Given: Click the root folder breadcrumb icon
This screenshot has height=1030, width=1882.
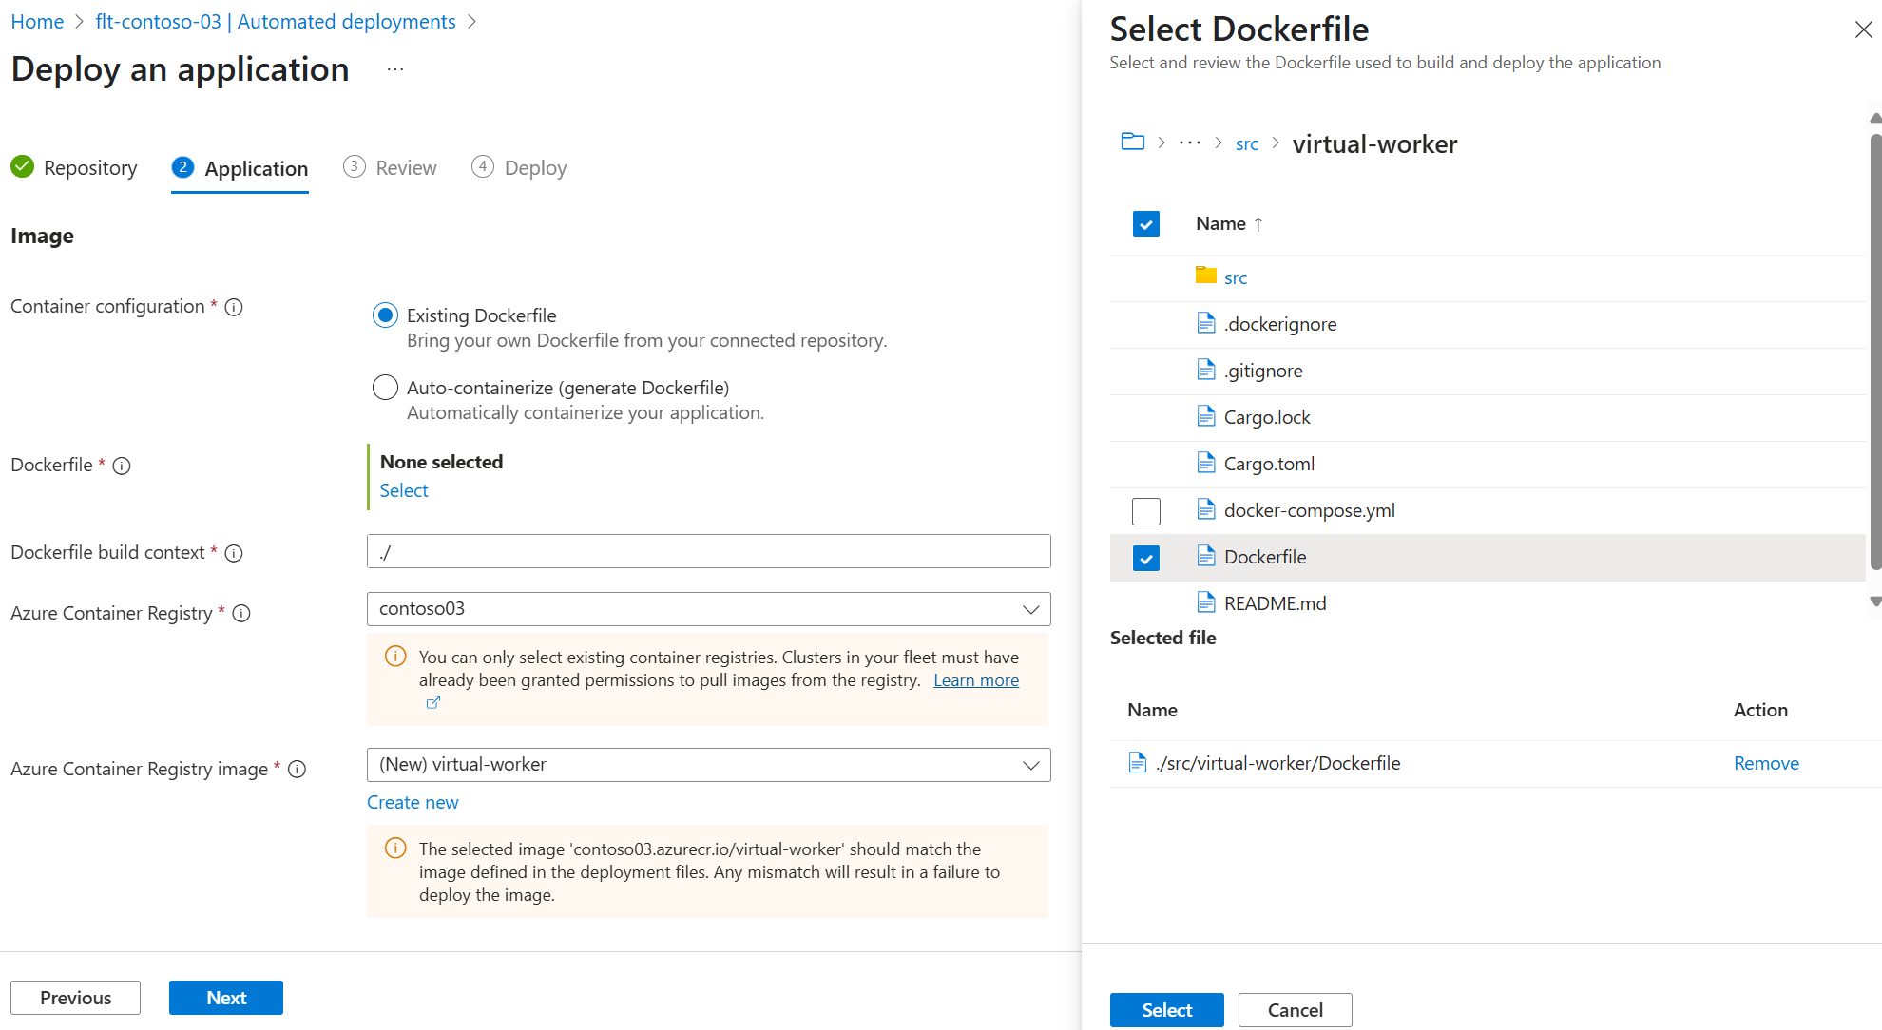Looking at the screenshot, I should point(1132,143).
